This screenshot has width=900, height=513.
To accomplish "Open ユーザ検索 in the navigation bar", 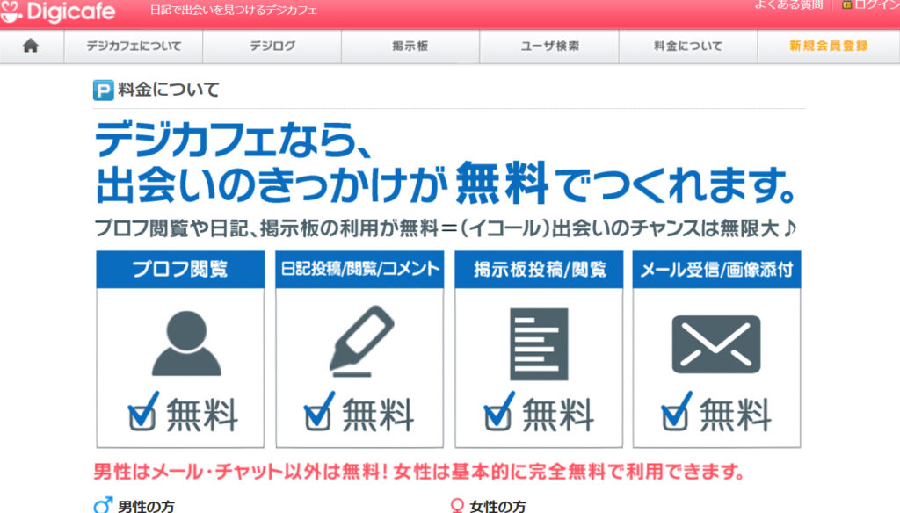I will pos(549,47).
